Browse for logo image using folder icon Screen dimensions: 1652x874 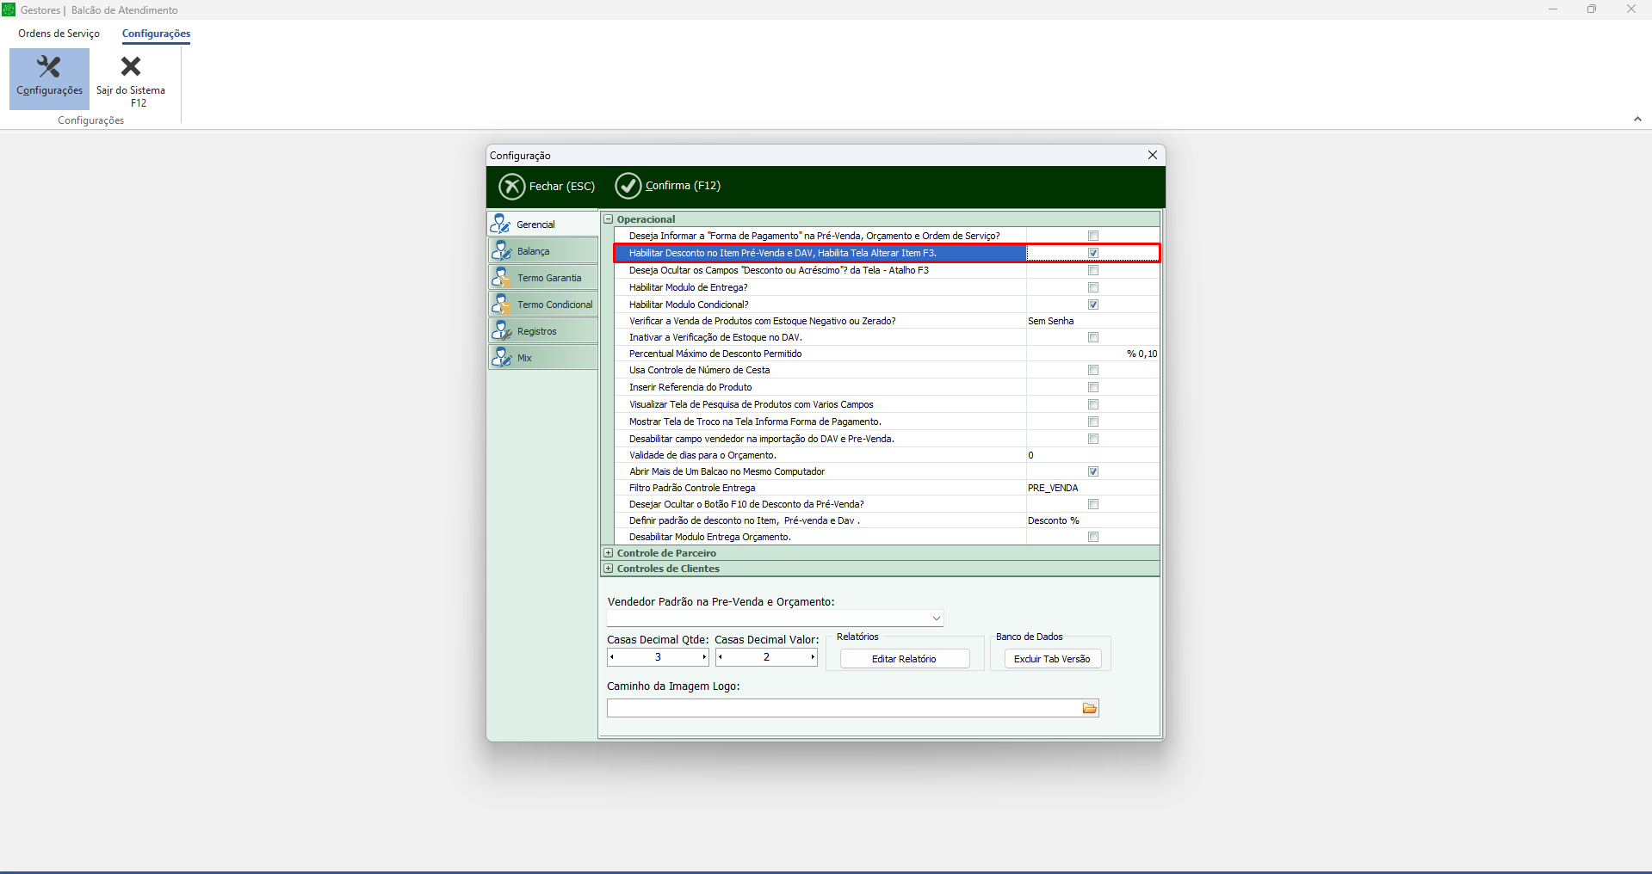point(1090,708)
